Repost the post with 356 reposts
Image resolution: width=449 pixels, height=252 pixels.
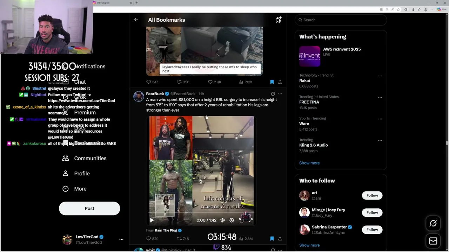point(183,82)
